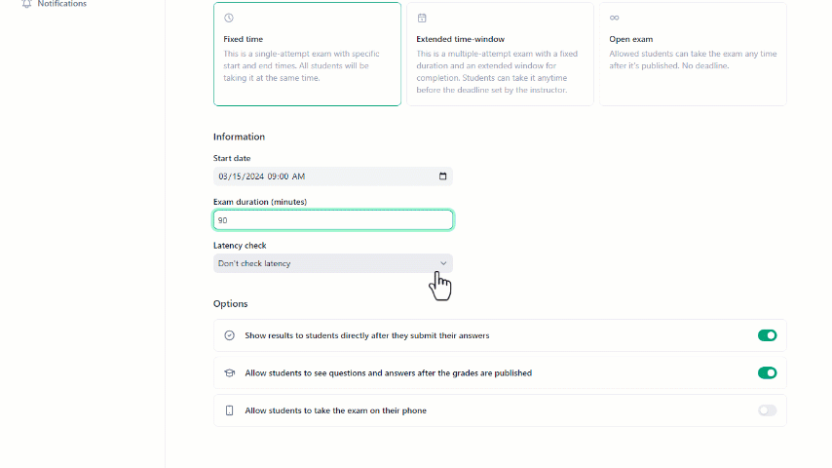Image resolution: width=832 pixels, height=468 pixels.
Task: Turn off seeing answers after grades published
Action: [767, 372]
